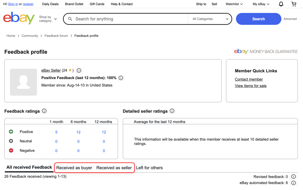Click Negative count 0 for 1 month
The height and width of the screenshot is (190, 303).
(56, 151)
